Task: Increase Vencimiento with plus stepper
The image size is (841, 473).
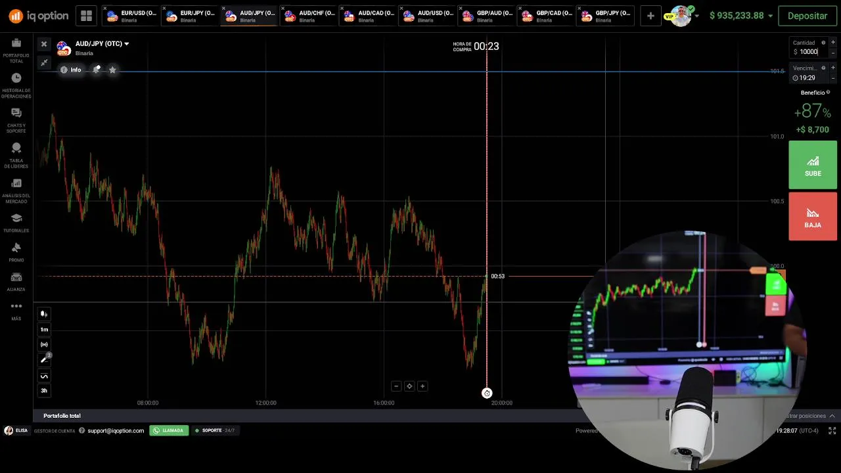Action: [833, 68]
